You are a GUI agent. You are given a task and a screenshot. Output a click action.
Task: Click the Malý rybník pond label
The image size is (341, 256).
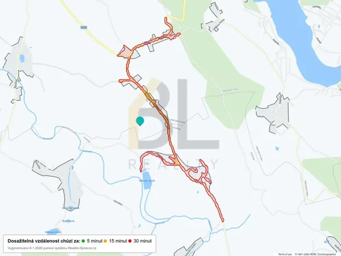coord(68,221)
